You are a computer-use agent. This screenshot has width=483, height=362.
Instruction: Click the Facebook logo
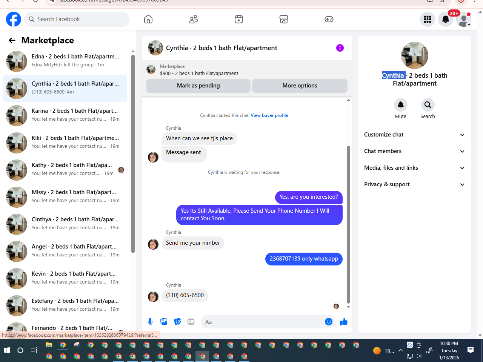(x=14, y=19)
